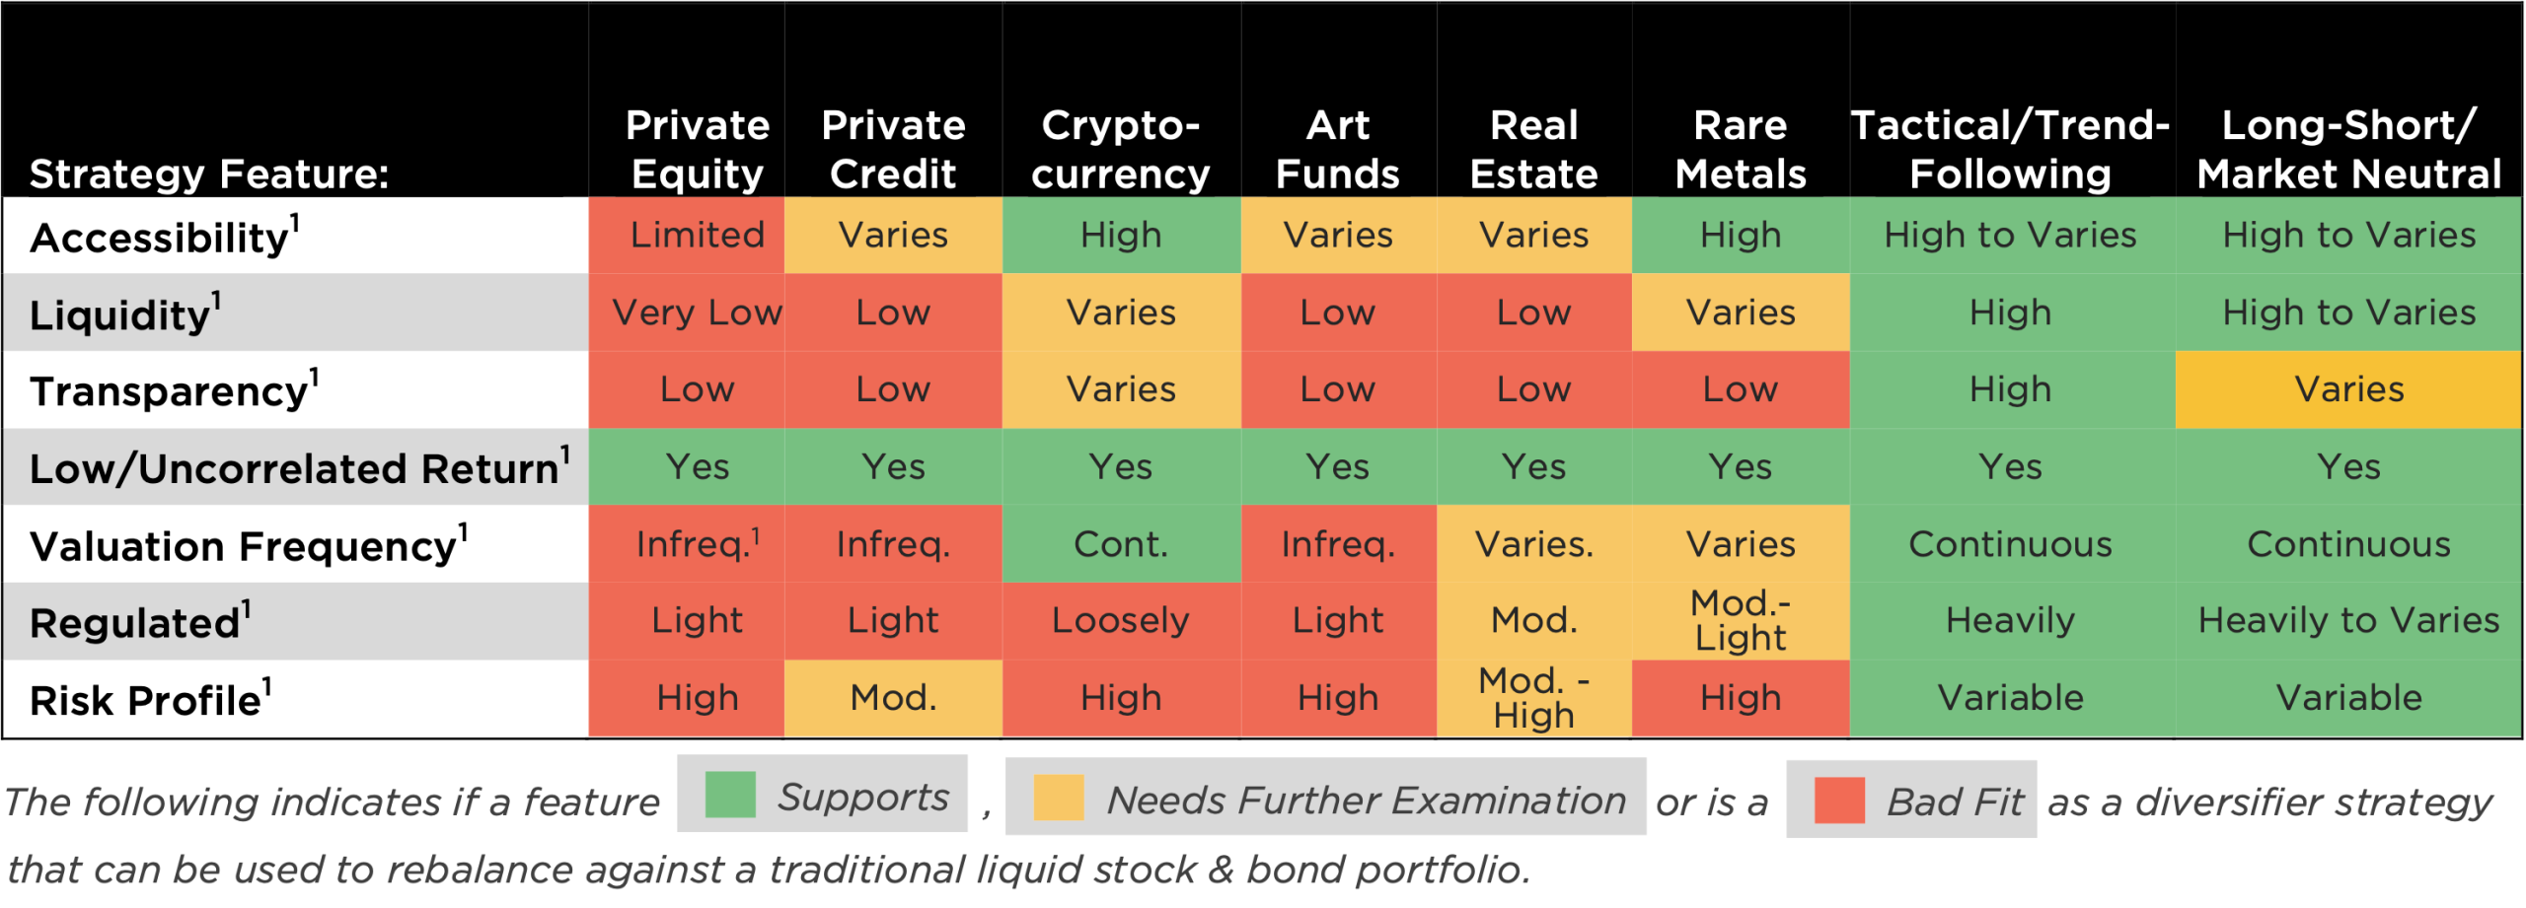
Task: Select the Low/Uncorrelated Return row label
Action: click(x=294, y=468)
